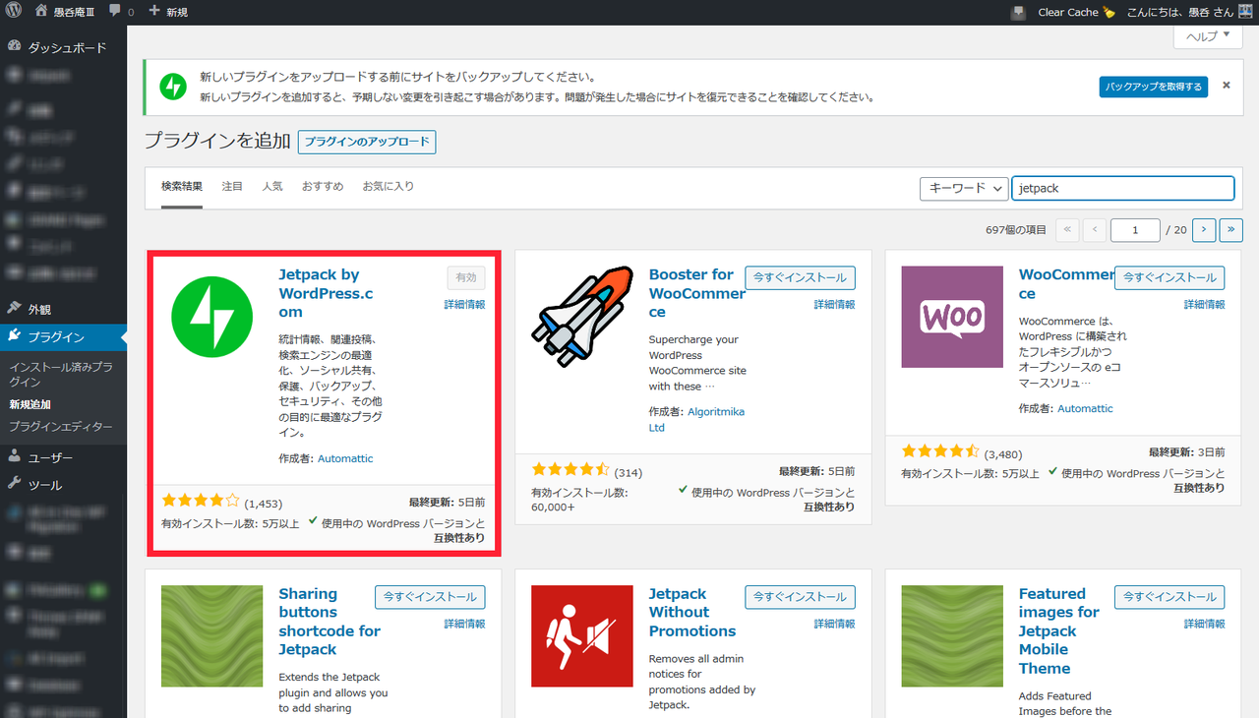Dismiss the backup notice with the X icon
The image size is (1259, 718).
(1227, 86)
